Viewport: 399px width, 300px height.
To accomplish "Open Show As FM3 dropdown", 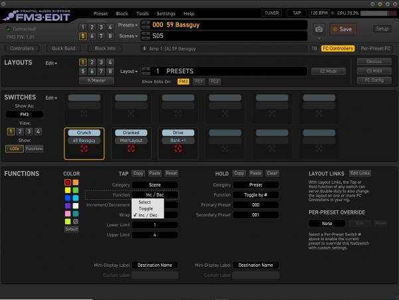I will tap(25, 115).
